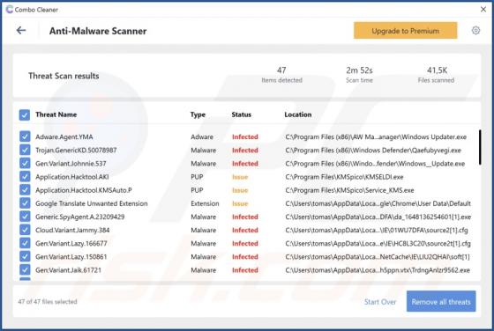
Task: Select Application.Hacktool.KMSAuto.P threat name
Action: pyautogui.click(x=84, y=190)
